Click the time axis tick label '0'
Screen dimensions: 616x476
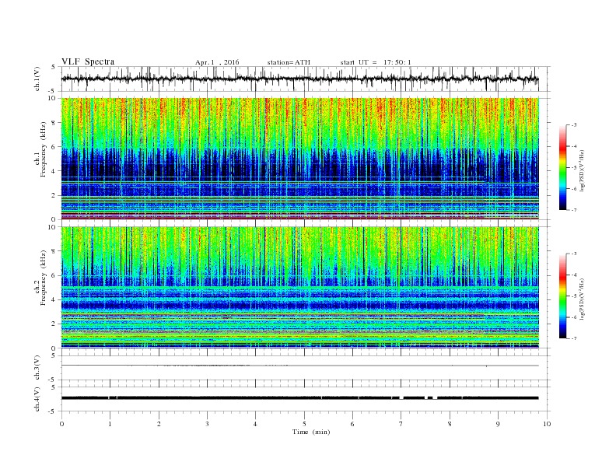click(61, 424)
